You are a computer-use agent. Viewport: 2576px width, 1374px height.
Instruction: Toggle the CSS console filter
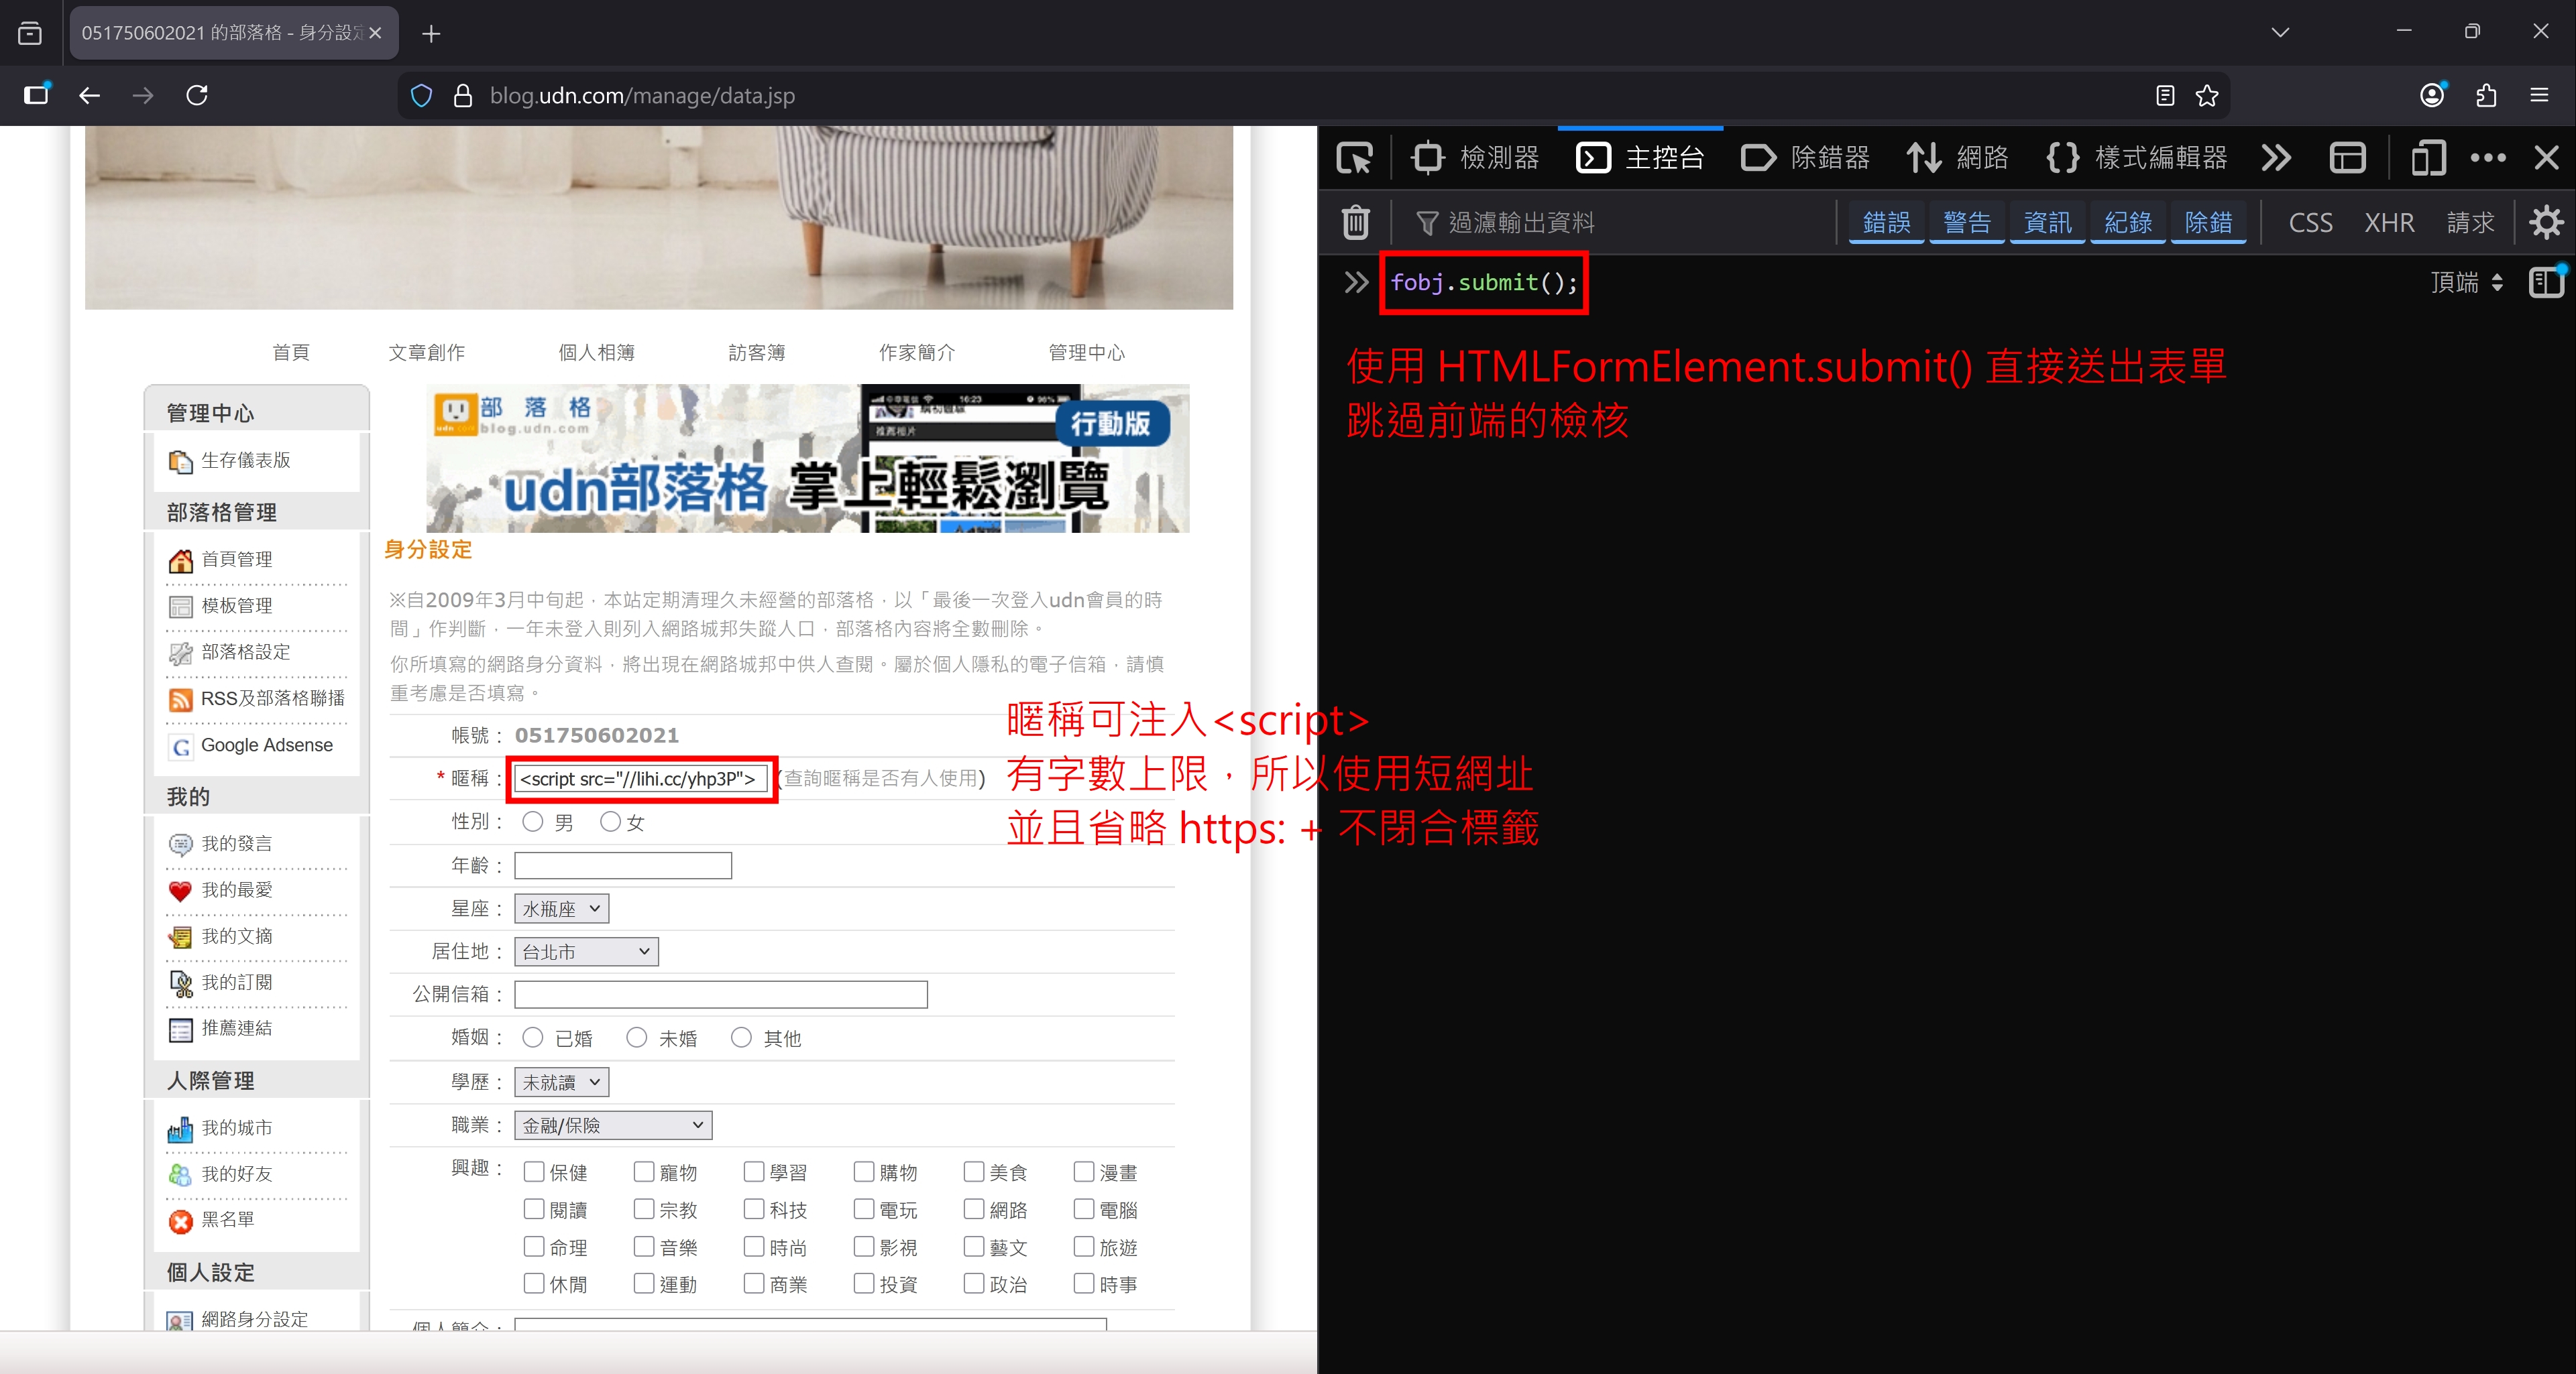2310,222
